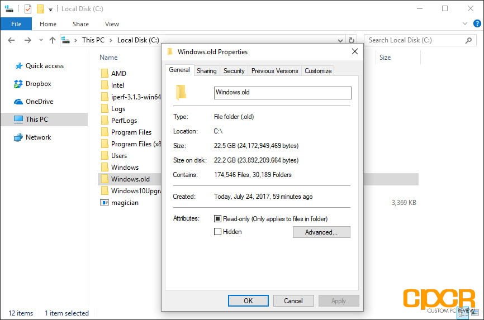Viewport: 484px width, 320px height.
Task: Click the Program Files (x86) folder icon
Action: pos(105,144)
